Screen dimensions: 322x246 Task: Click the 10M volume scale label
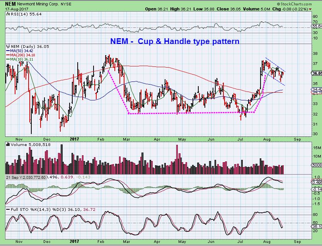[x=317, y=156]
